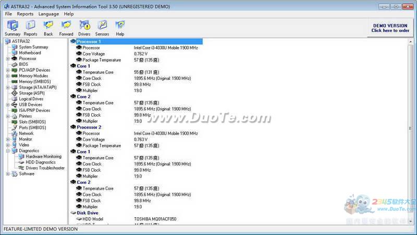Open the Sensors toolbar icon
Screen dimensions: 417x235
[x=102, y=28]
